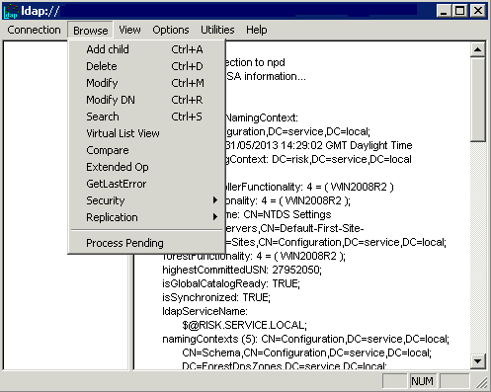Click the vertical scrollbar thumb
This screenshot has width=491, height=392.
[477, 100]
